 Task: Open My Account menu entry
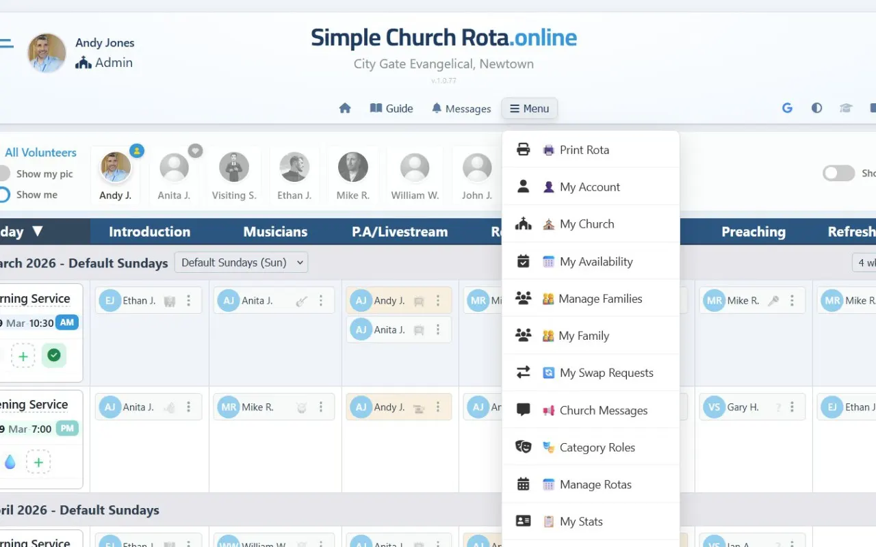[591, 187]
